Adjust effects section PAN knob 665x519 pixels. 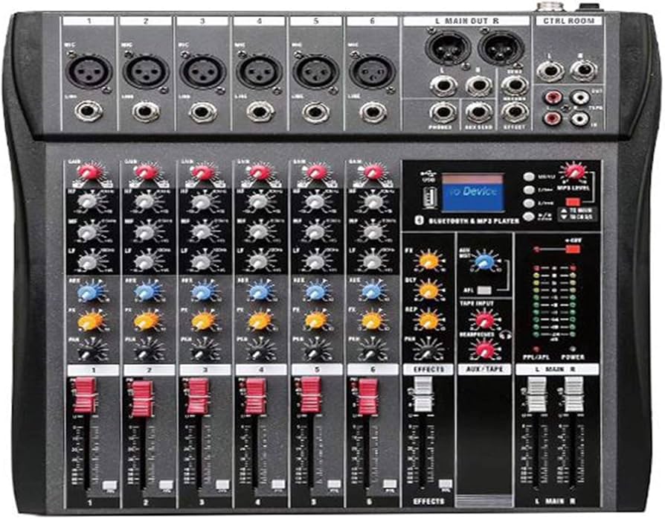tap(428, 350)
